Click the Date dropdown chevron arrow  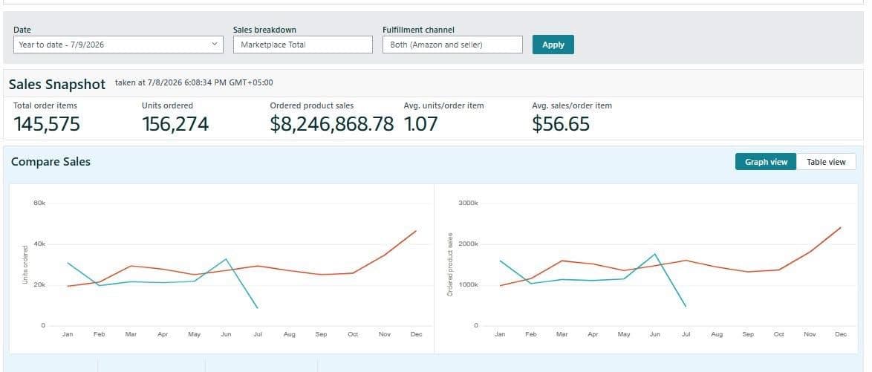pyautogui.click(x=215, y=45)
